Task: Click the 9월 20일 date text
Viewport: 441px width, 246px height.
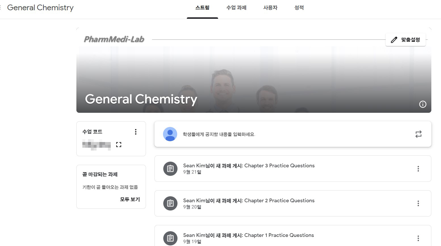Action: 192,207
